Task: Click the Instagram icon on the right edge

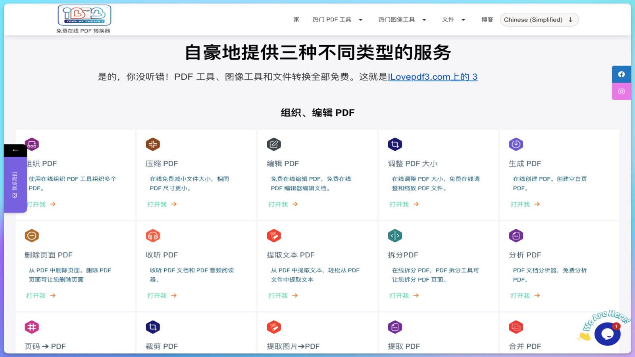Action: [621, 91]
